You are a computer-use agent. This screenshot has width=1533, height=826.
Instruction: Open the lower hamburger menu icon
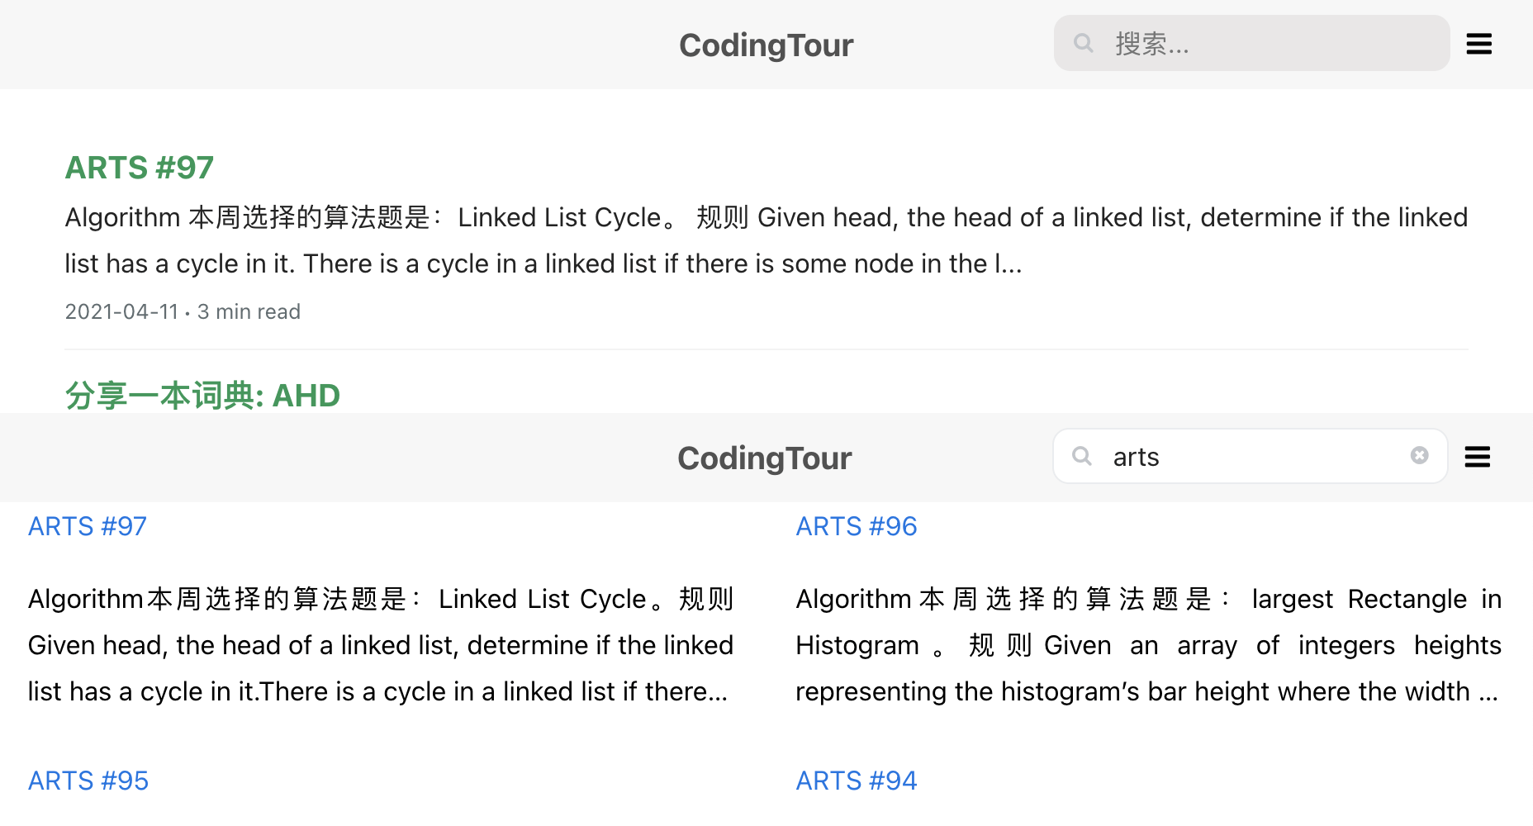tap(1477, 457)
